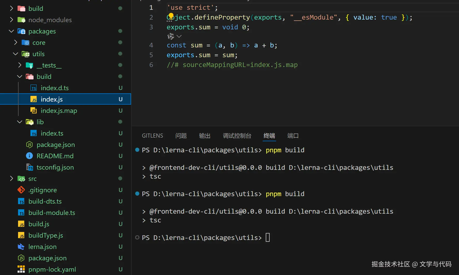
Task: Click the build.js file icon
Action: click(x=21, y=224)
